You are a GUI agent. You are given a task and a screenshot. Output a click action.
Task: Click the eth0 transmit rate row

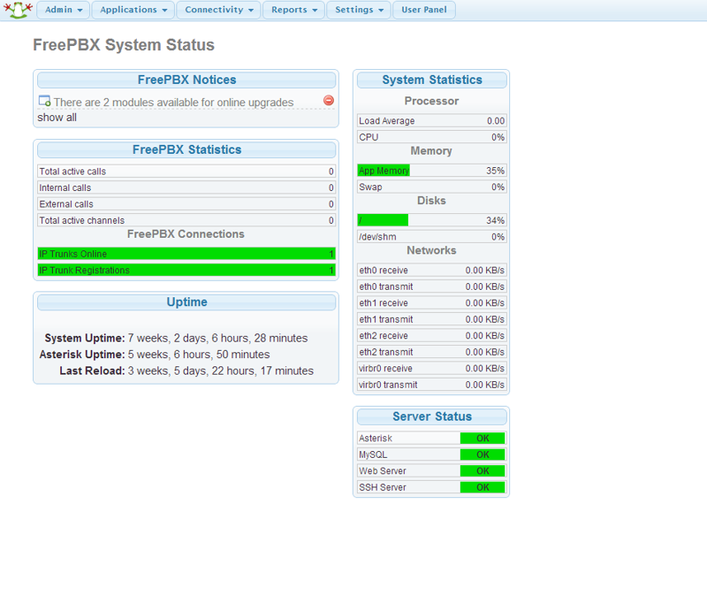point(431,286)
